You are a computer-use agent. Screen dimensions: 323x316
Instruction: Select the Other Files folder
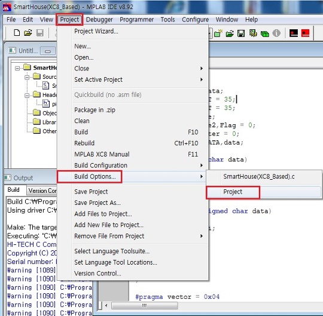[x=37, y=131]
